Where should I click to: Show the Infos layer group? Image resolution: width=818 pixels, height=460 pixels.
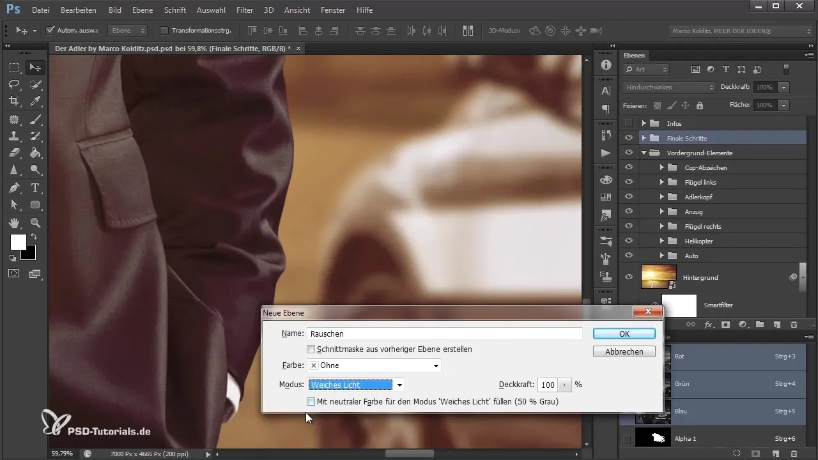629,123
